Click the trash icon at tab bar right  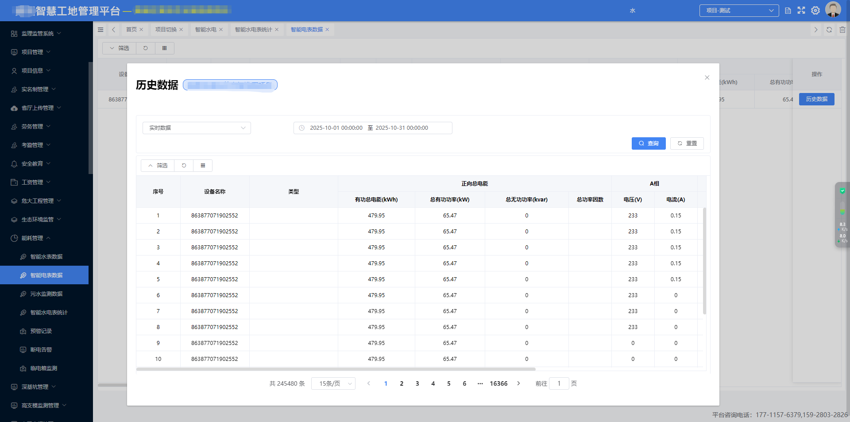click(x=842, y=30)
